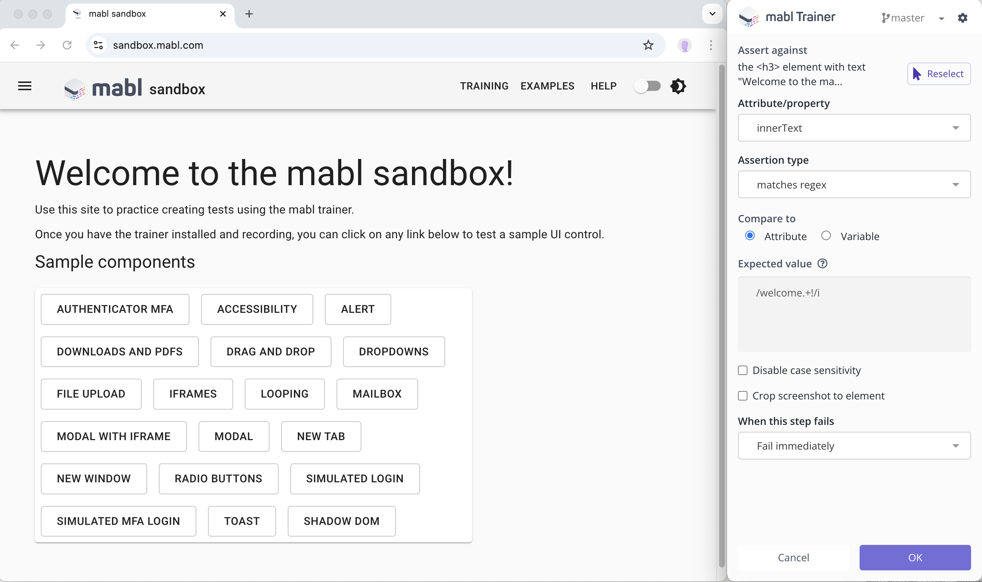
Task: Open the RADIO BUTTONS sample
Action: [x=219, y=478]
